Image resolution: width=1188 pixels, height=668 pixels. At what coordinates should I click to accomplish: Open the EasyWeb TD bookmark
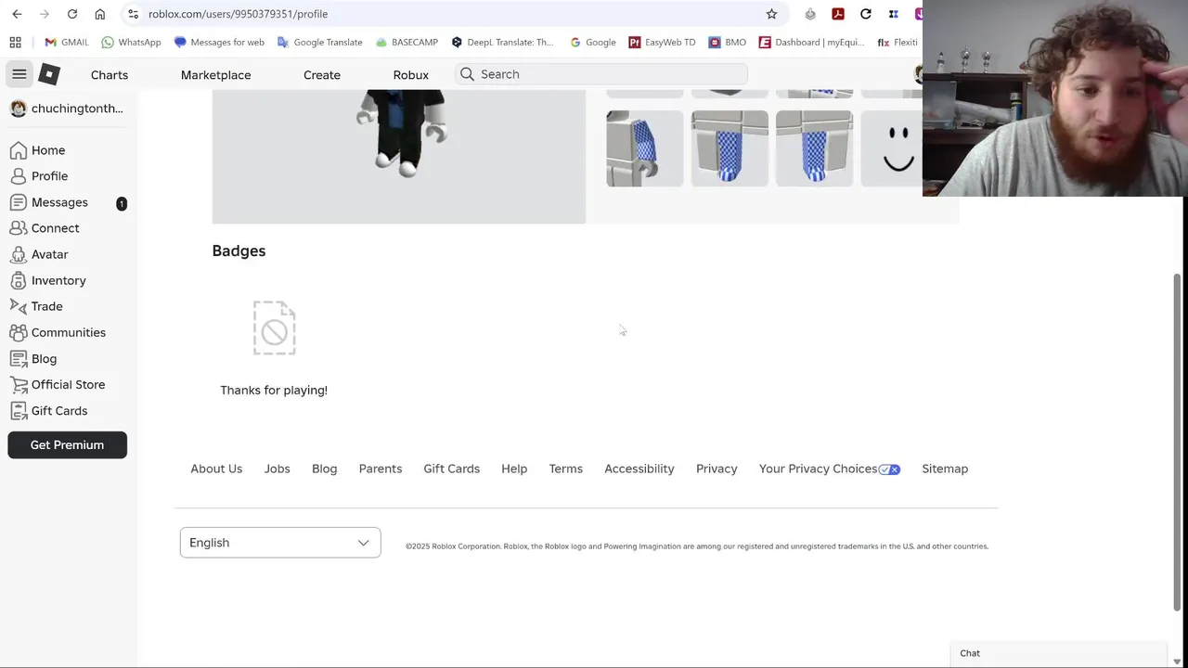point(662,42)
